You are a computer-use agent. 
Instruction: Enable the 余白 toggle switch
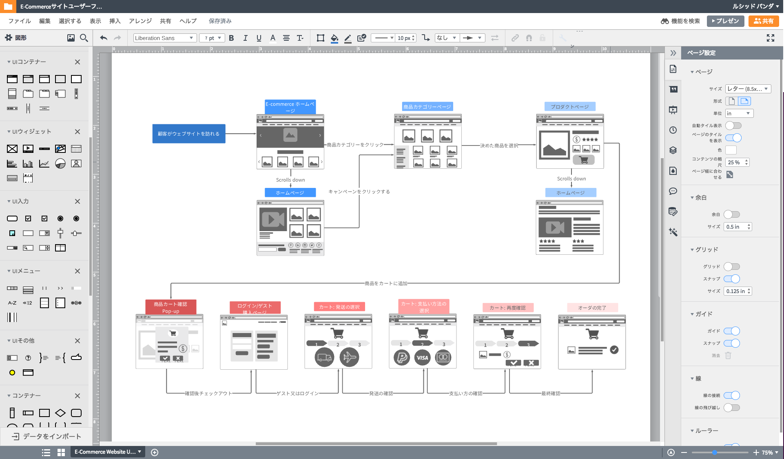click(732, 214)
